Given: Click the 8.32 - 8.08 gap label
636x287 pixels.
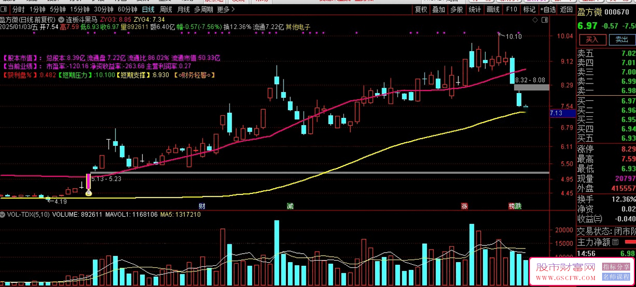Looking at the screenshot, I should (530, 80).
